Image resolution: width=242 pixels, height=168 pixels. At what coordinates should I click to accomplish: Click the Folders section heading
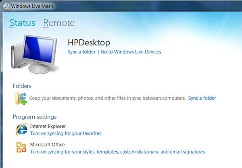coord(22,86)
